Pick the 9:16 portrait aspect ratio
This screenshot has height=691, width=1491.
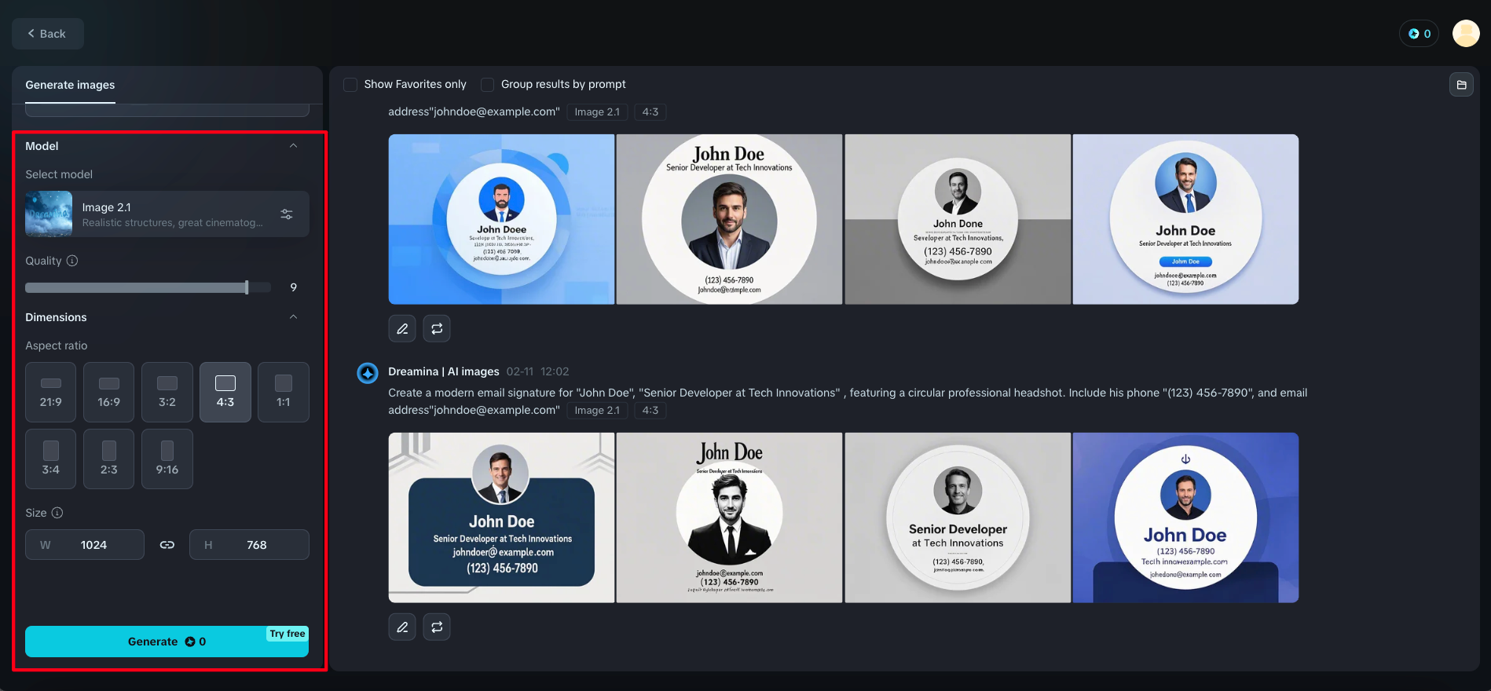click(x=167, y=459)
